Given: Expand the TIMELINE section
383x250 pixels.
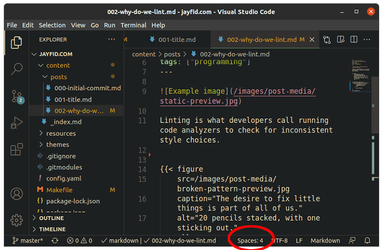Looking at the screenshot, I should point(76,229).
